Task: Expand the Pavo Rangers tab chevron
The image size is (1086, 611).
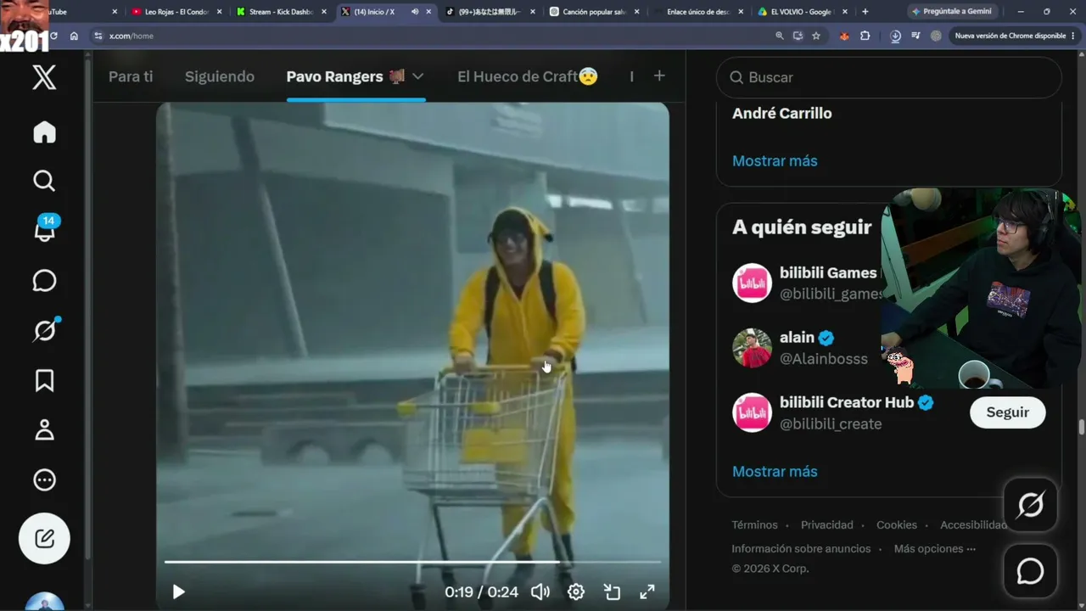Action: [x=418, y=76]
